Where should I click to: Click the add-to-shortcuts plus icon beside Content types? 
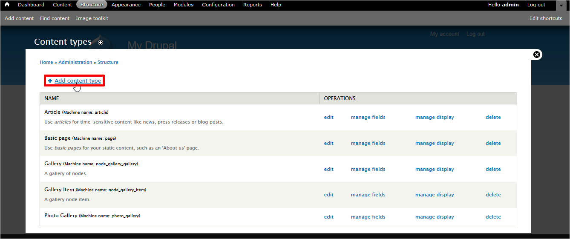click(101, 43)
